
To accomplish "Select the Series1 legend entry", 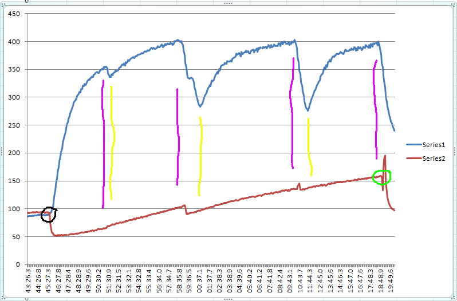I will 426,145.
